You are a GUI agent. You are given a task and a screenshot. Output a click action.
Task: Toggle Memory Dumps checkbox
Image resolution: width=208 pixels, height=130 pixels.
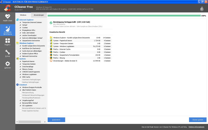pyautogui.click(x=20, y=69)
